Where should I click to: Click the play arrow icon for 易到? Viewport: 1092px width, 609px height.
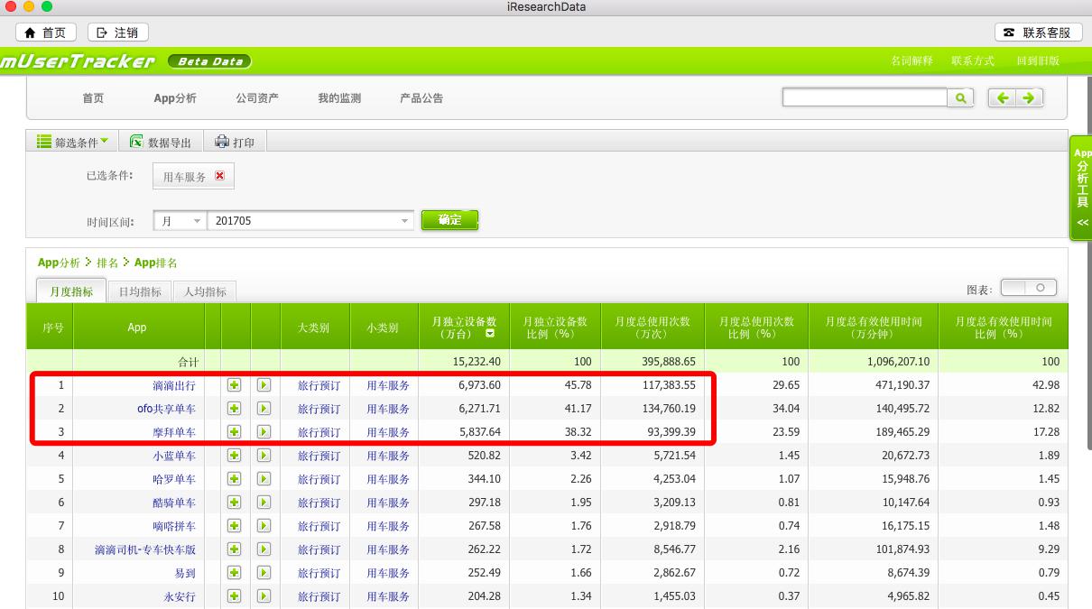click(x=264, y=573)
